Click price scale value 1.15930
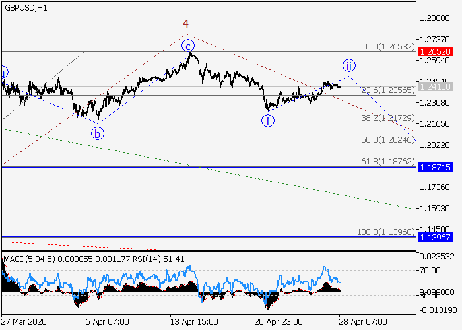The width and height of the screenshot is (462, 330). click(434, 209)
